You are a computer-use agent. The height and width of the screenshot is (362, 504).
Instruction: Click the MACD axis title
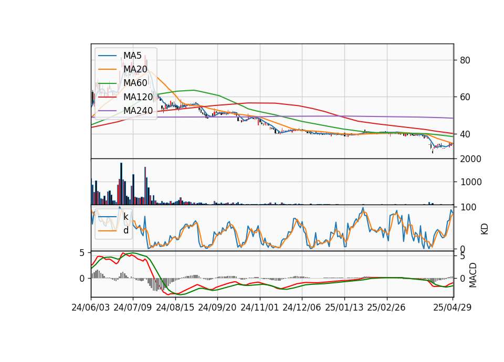coord(472,275)
